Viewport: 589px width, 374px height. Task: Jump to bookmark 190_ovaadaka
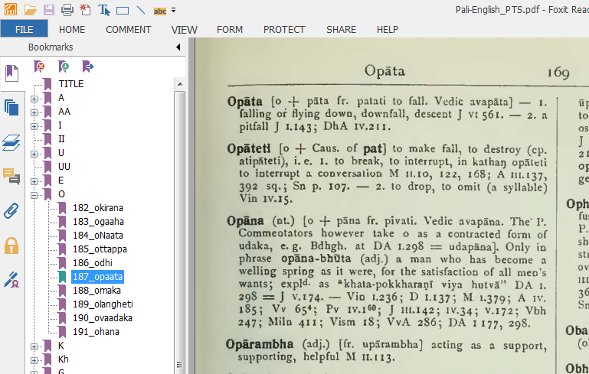(x=103, y=318)
